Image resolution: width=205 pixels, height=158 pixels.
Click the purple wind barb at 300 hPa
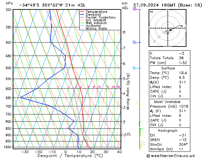click(137, 9)
